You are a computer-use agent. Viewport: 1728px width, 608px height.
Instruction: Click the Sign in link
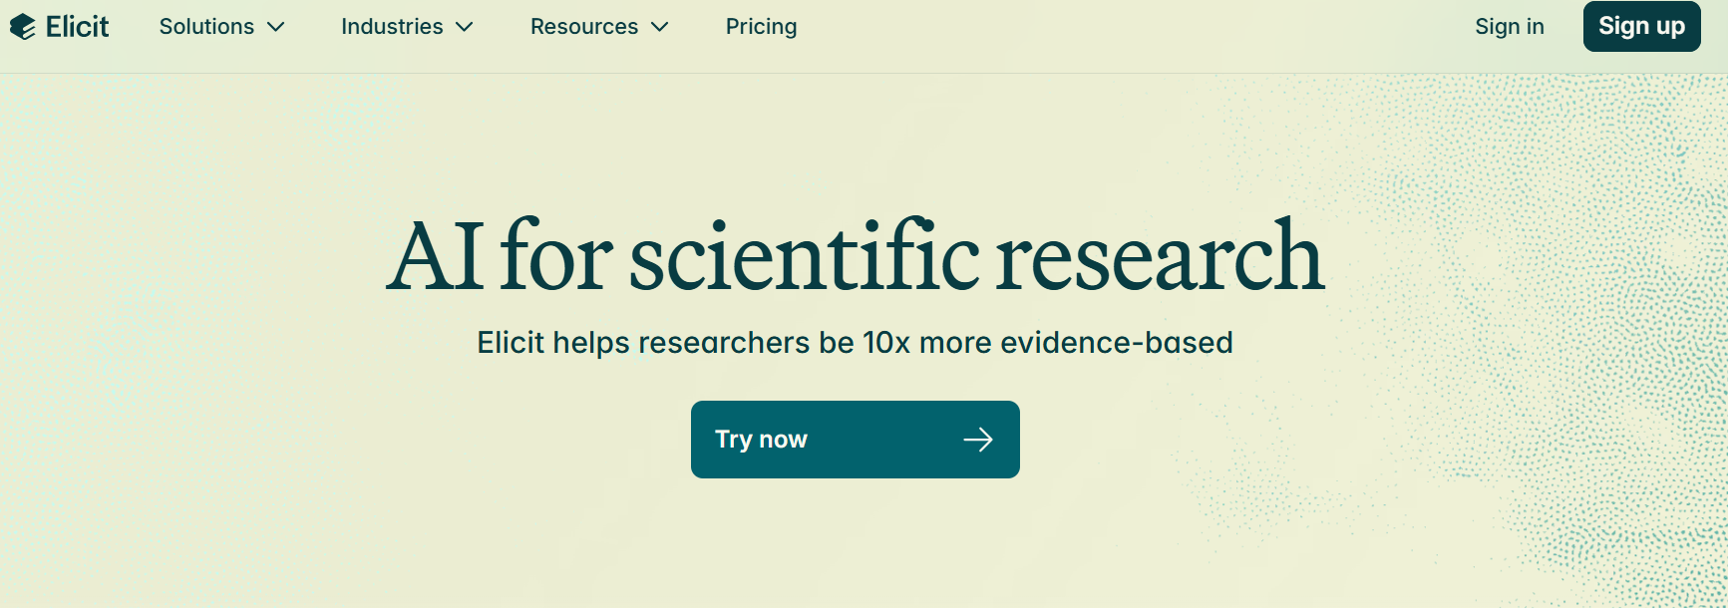click(1509, 27)
